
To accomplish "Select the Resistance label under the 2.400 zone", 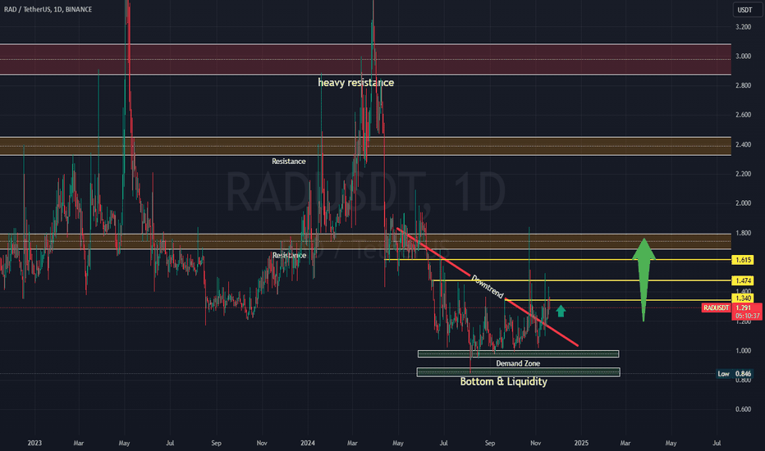I will (289, 162).
